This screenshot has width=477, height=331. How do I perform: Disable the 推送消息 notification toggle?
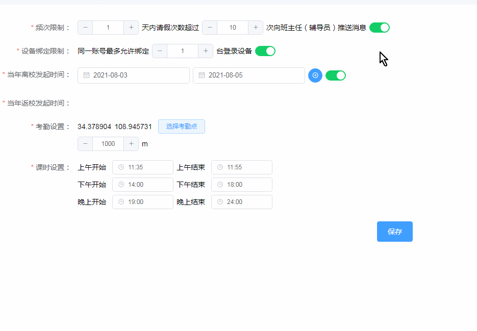click(379, 27)
